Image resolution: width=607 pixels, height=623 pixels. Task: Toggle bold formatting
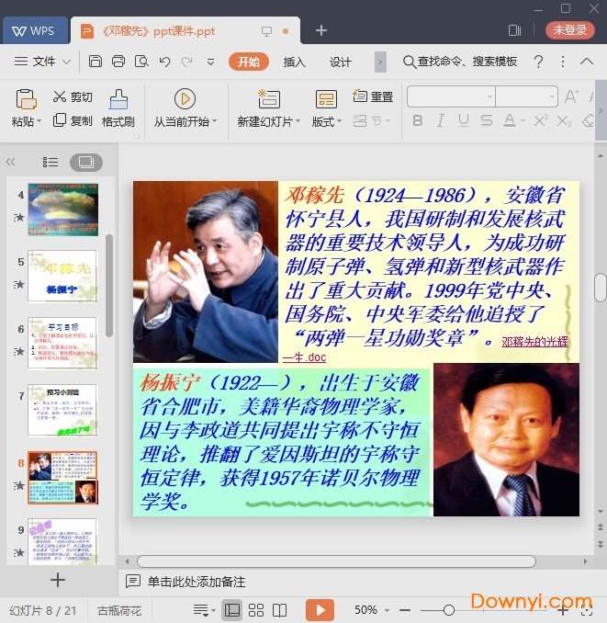417,120
